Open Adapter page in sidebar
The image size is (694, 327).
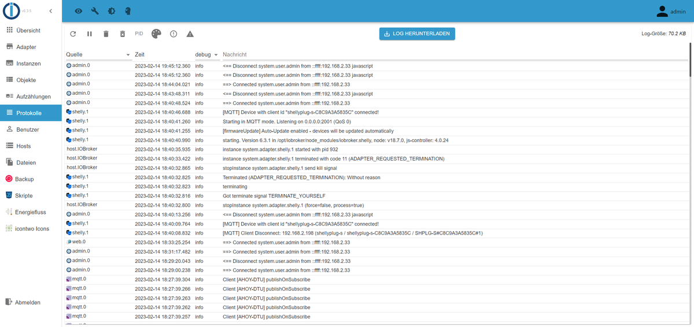click(x=31, y=47)
